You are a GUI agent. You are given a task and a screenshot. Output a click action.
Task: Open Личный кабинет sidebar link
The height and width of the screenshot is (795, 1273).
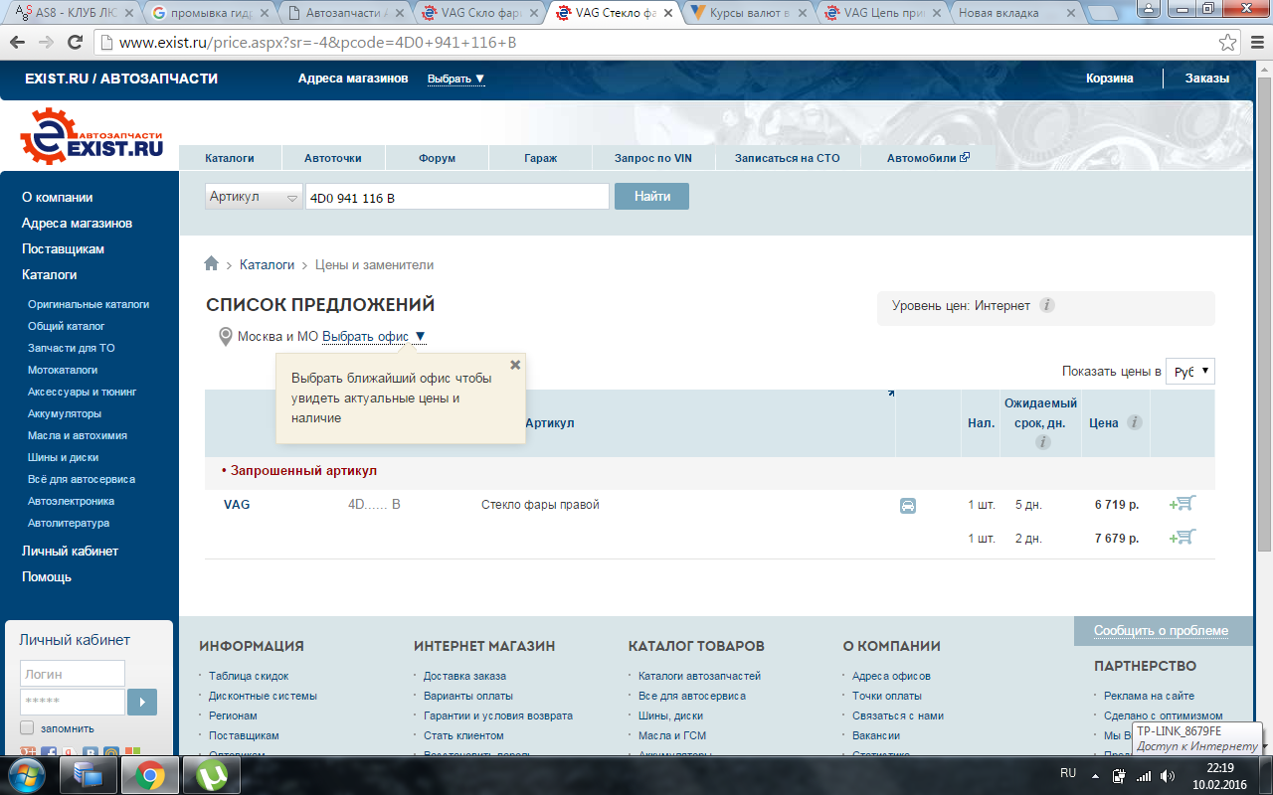pos(70,551)
